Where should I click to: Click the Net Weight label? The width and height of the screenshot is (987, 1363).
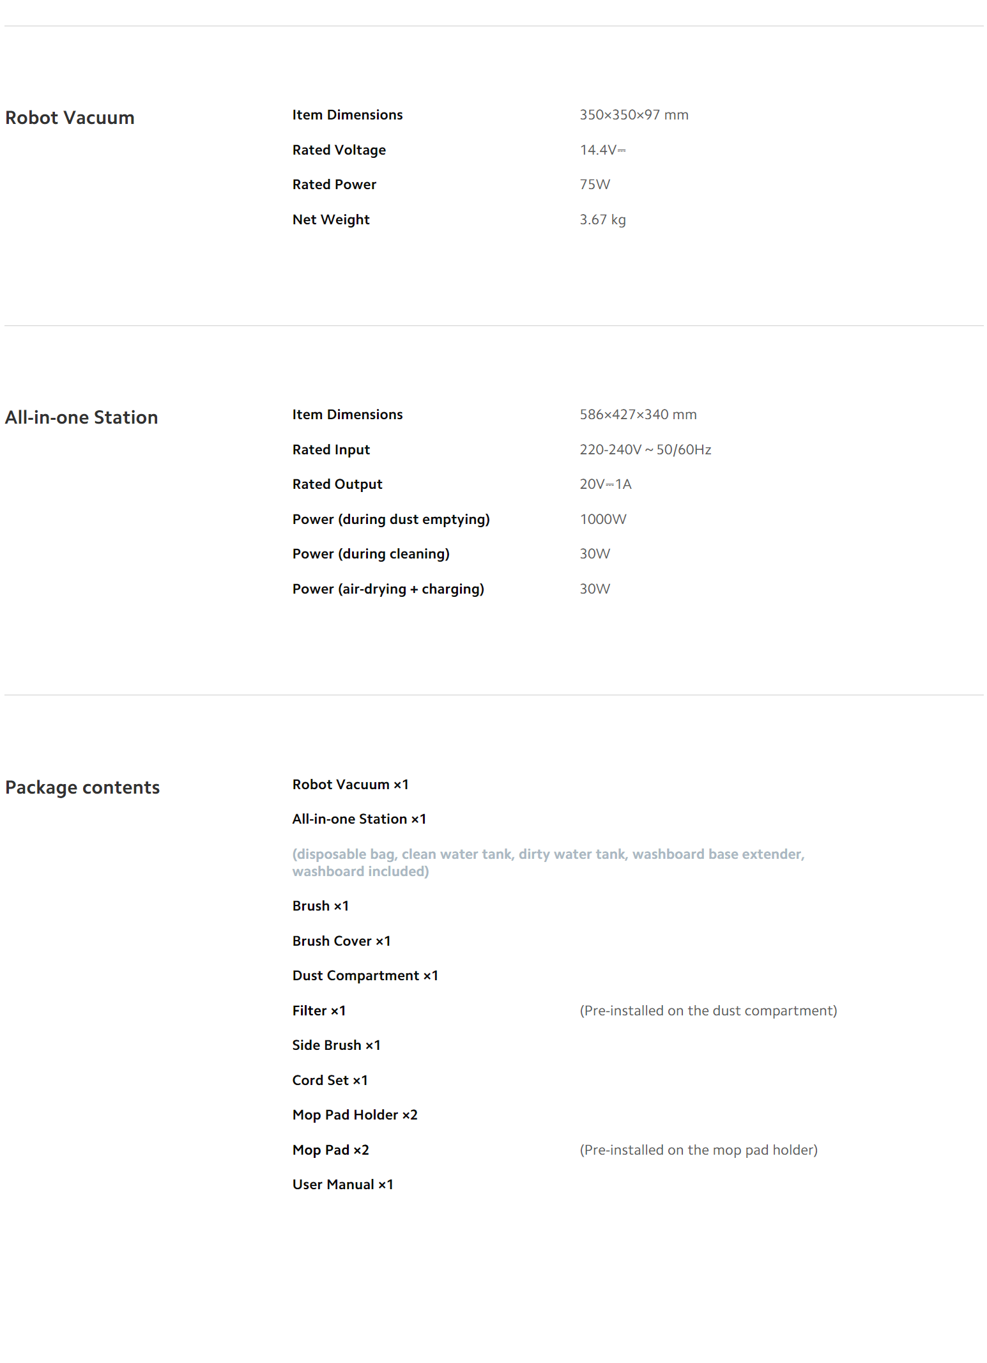click(x=330, y=219)
